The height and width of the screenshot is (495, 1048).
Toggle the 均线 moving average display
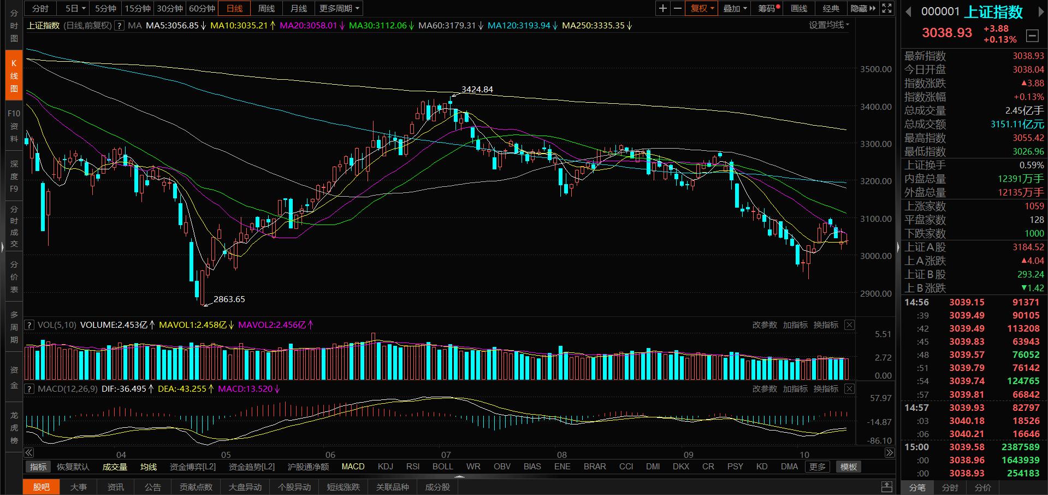coord(148,467)
